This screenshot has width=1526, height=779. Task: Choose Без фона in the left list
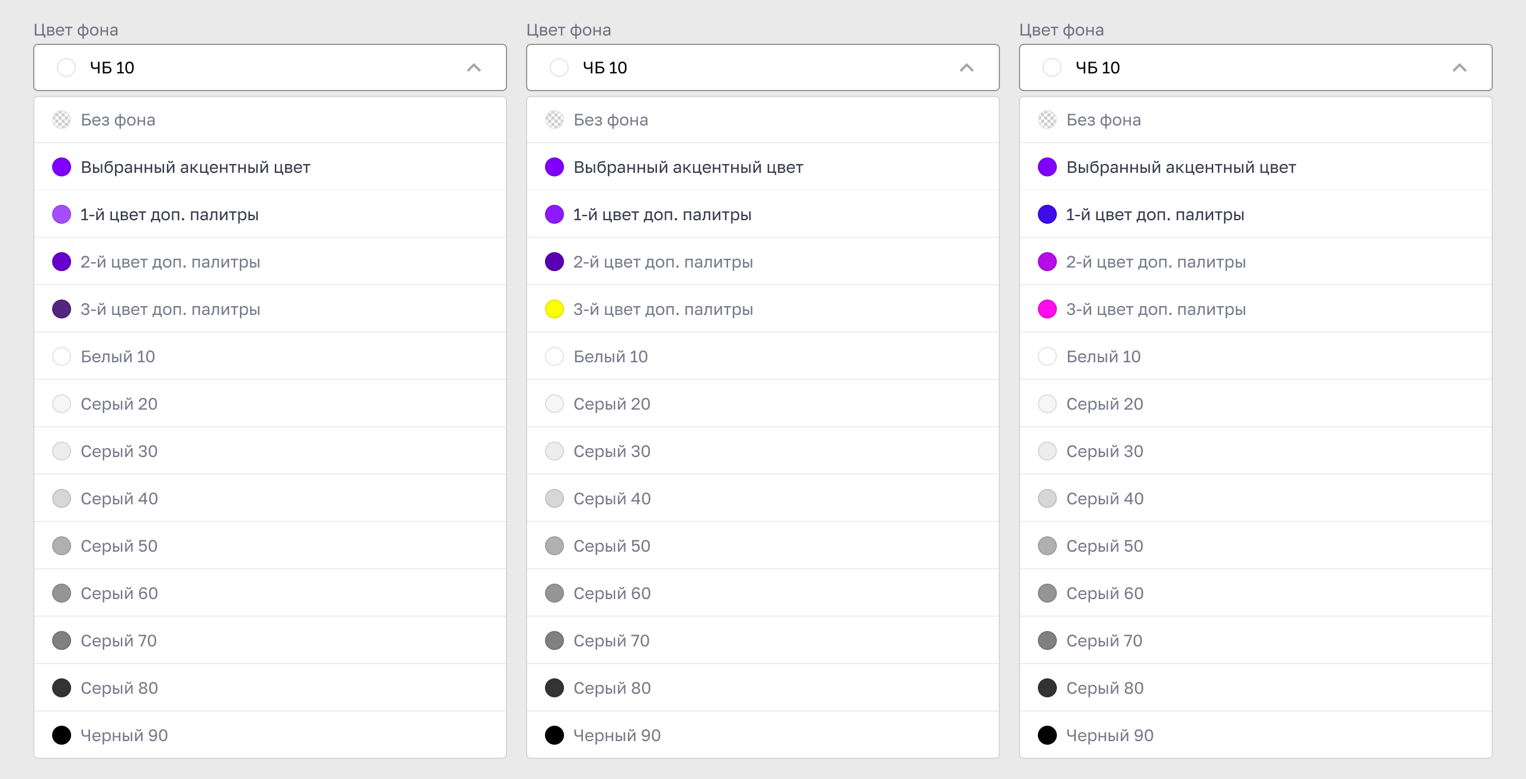(x=270, y=120)
